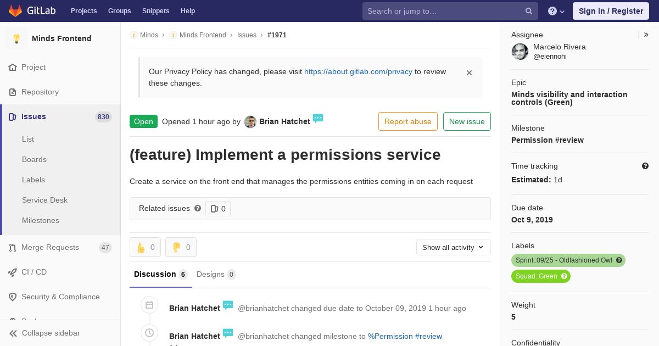Open Milestones in sidebar
The width and height of the screenshot is (659, 346).
click(41, 220)
